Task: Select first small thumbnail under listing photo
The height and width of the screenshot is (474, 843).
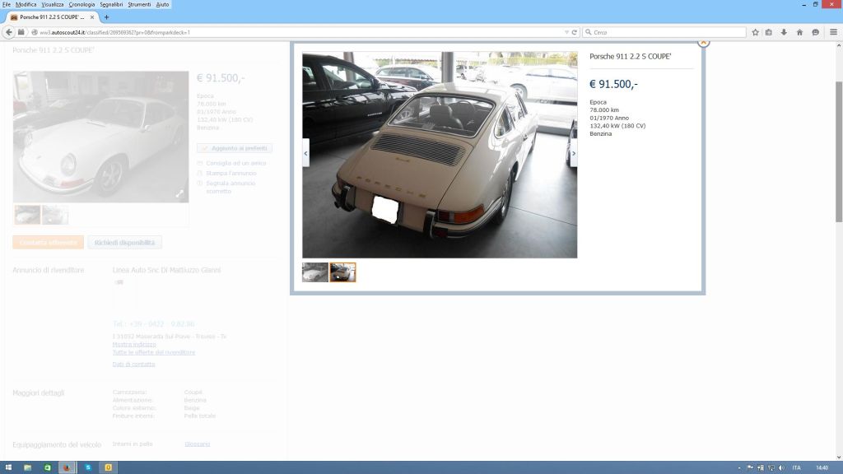Action: point(27,215)
